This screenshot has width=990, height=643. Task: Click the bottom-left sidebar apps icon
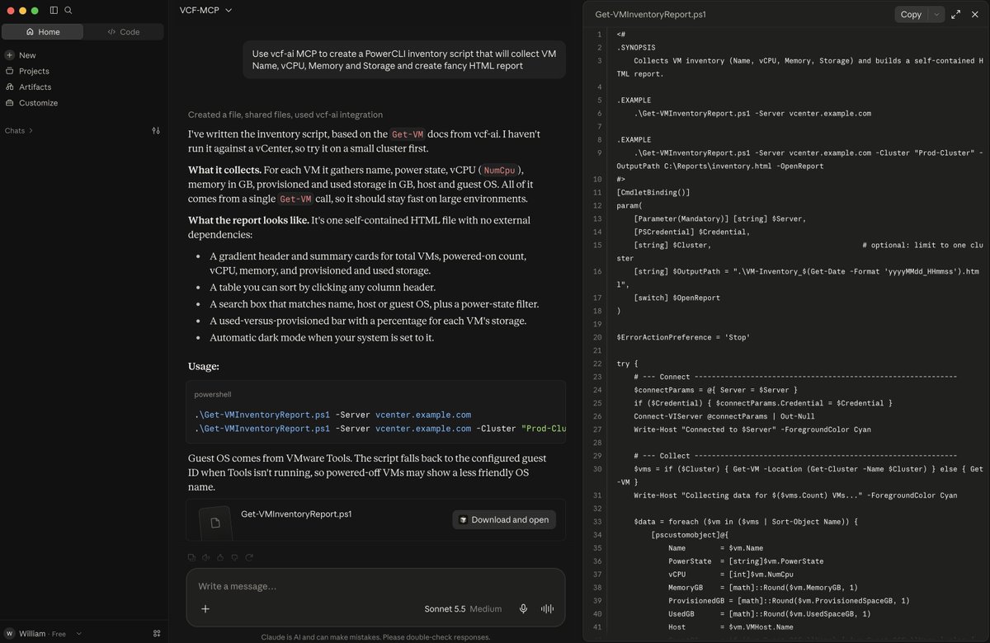pyautogui.click(x=157, y=633)
